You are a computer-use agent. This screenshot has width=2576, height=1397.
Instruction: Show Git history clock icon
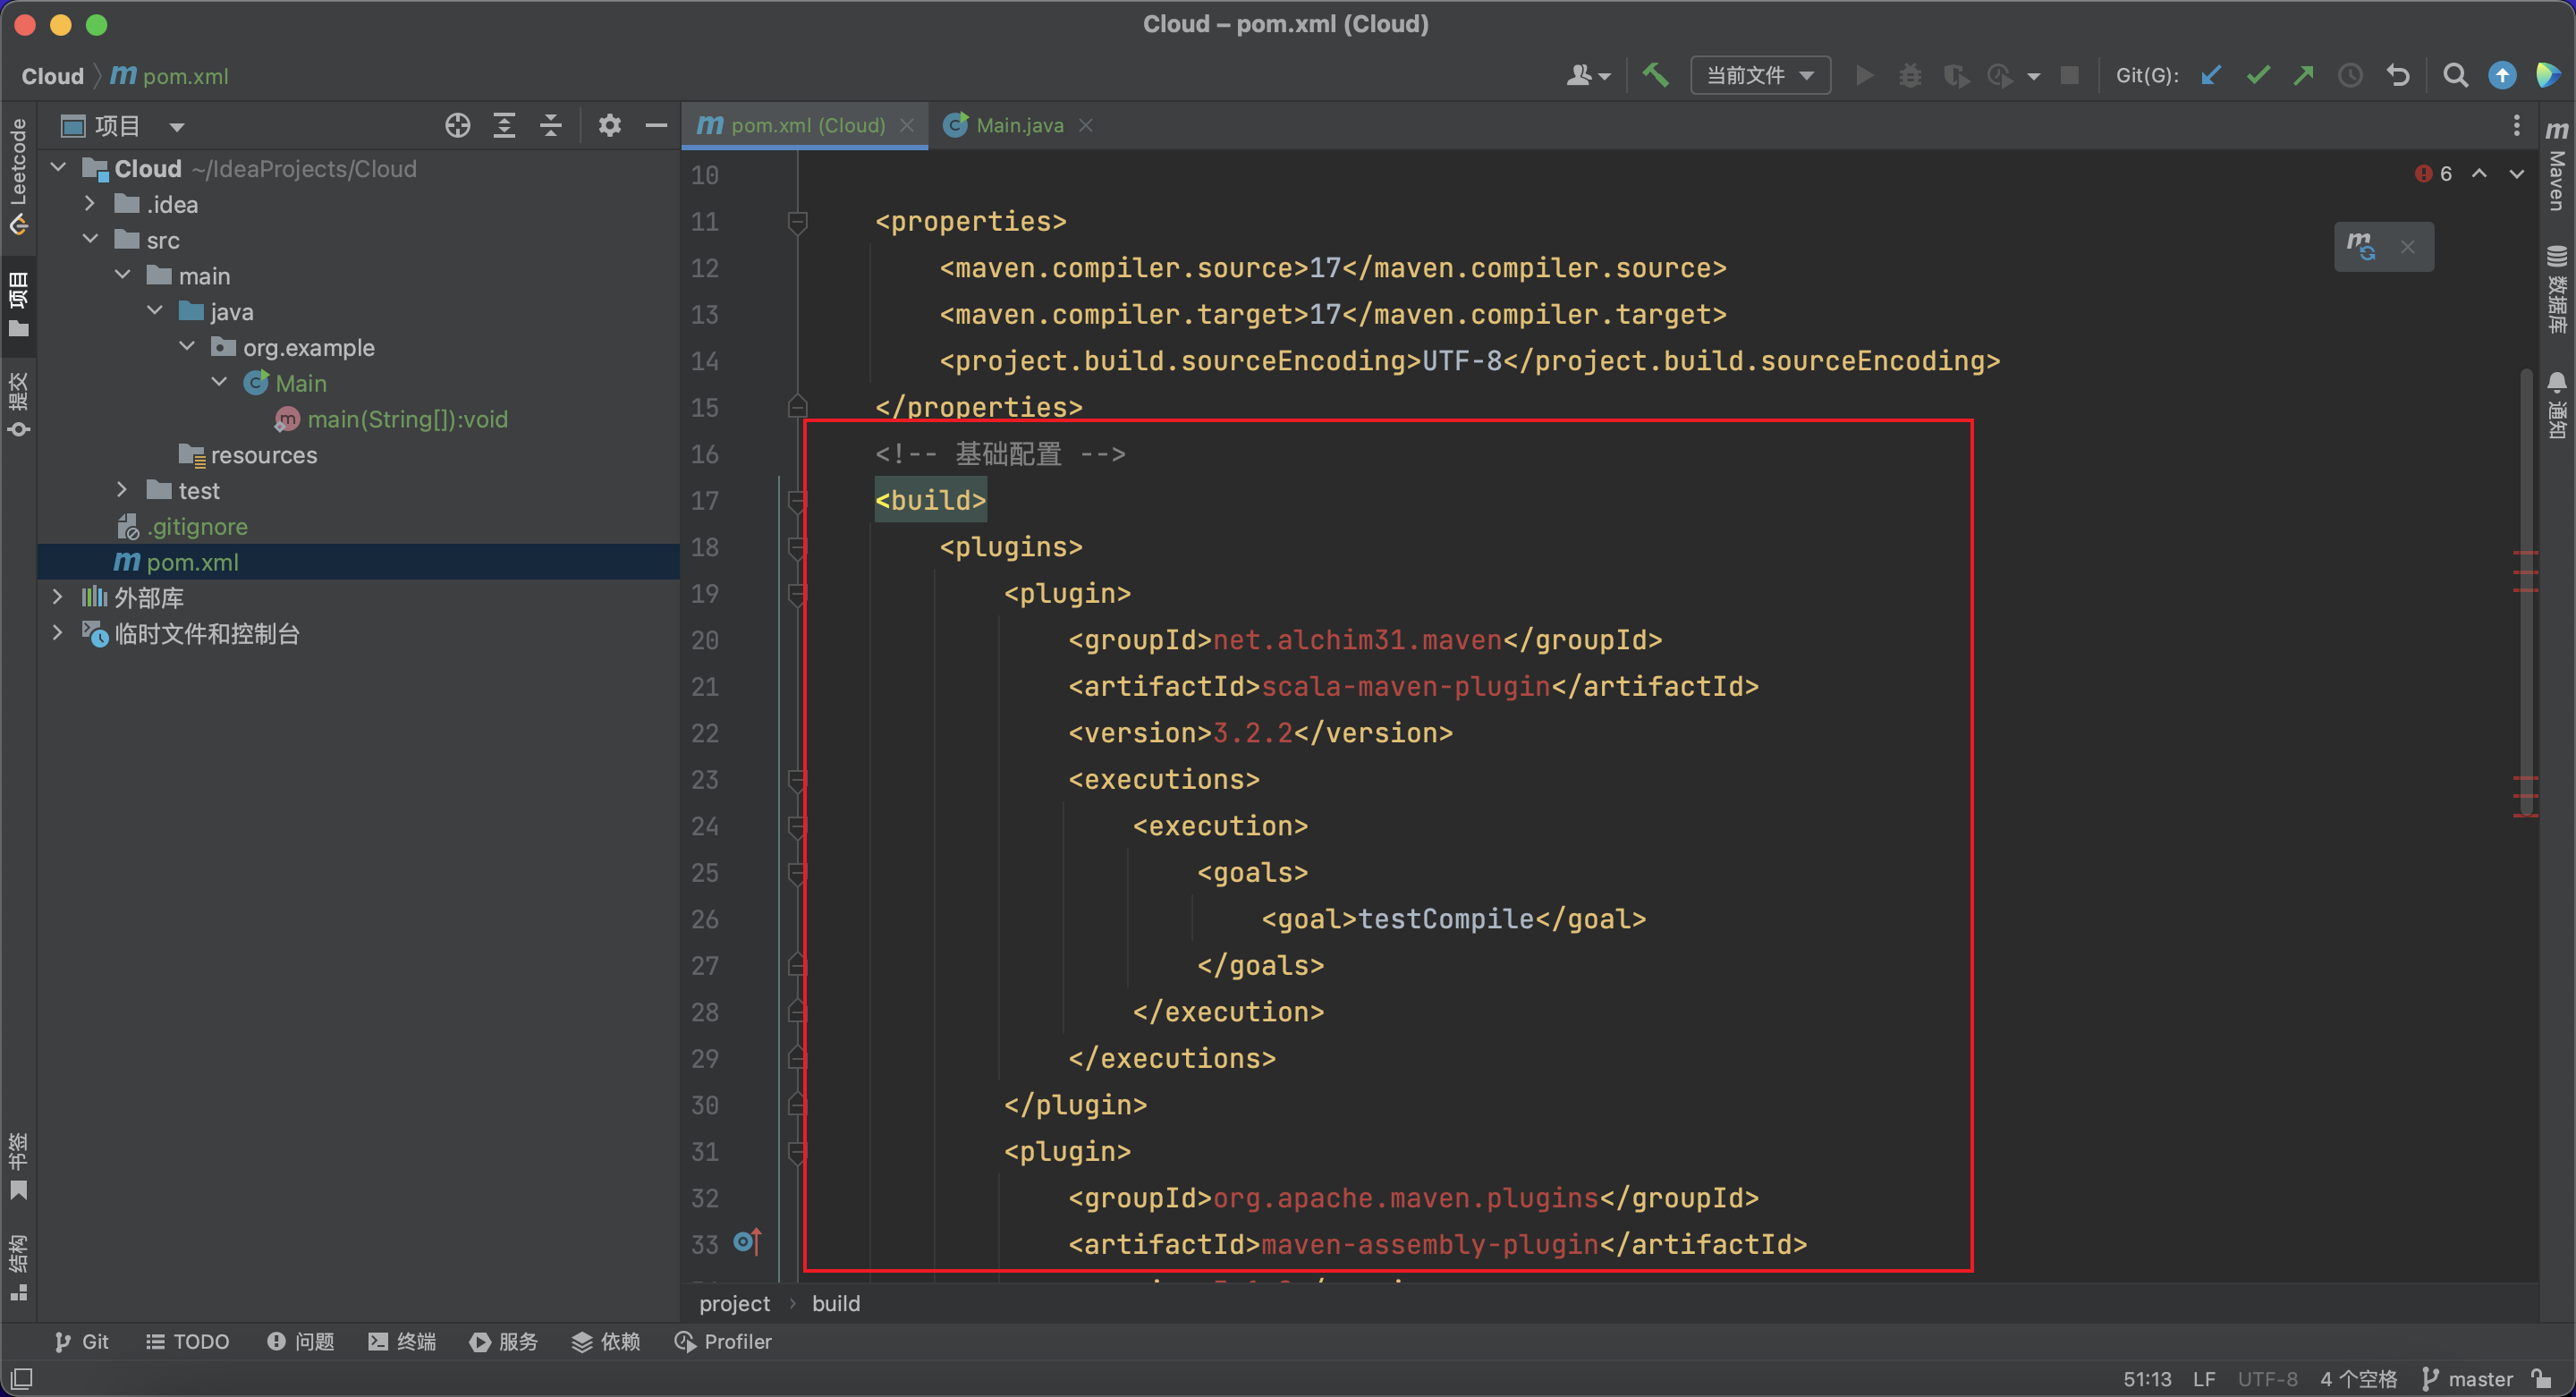click(x=2350, y=75)
